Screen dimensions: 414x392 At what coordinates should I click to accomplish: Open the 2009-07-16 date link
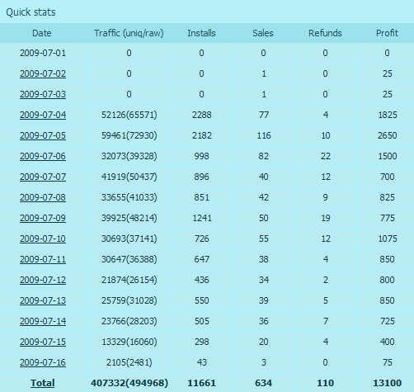point(43,362)
